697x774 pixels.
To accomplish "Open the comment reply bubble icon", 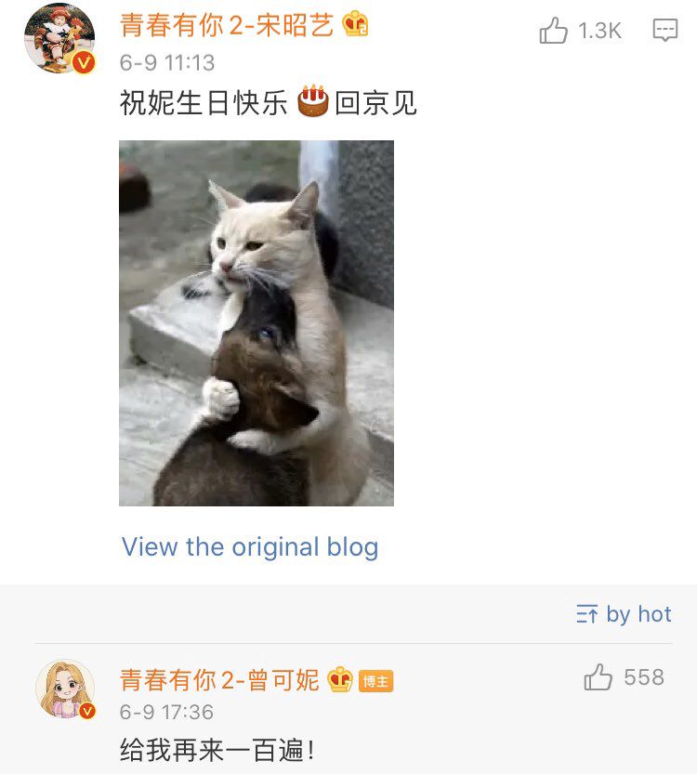I will pyautogui.click(x=664, y=30).
